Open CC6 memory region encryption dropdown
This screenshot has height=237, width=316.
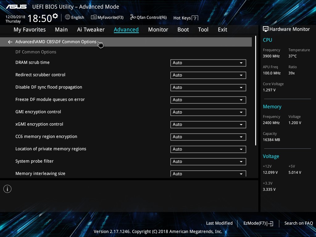(x=208, y=137)
